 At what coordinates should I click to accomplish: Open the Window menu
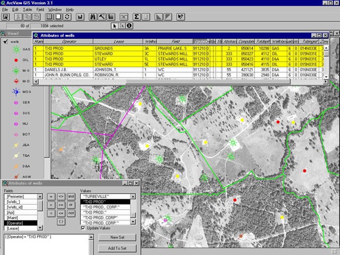(54, 10)
